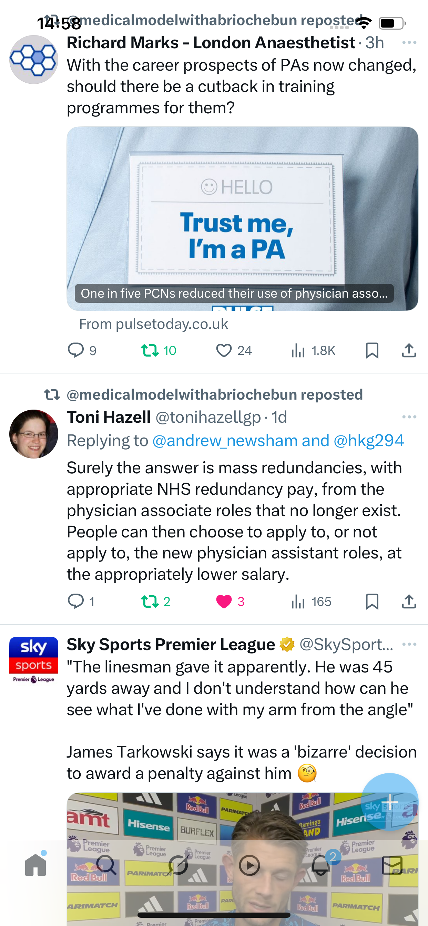The image size is (428, 926).
Task: Go to Home tab
Action: point(35,865)
